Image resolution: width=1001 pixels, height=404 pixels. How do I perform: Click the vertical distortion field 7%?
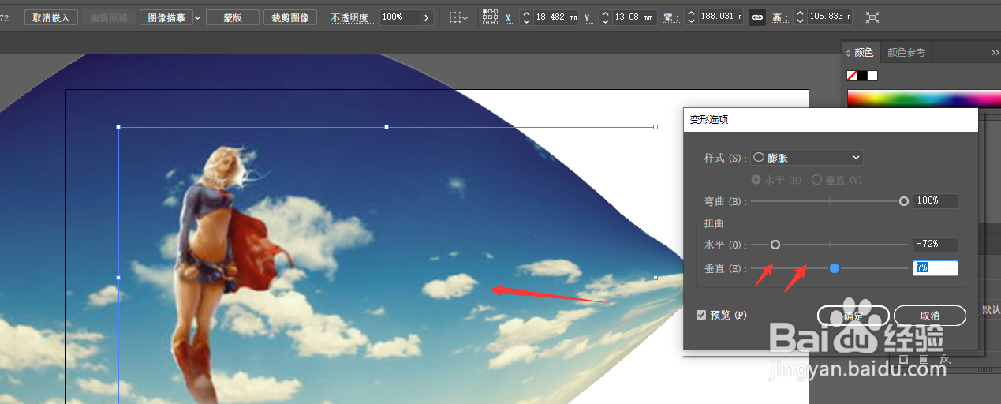click(x=935, y=268)
